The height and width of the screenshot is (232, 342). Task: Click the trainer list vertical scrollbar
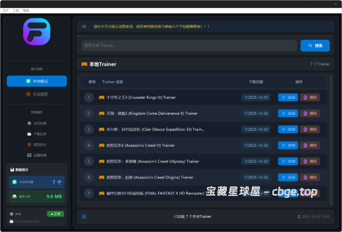pos(331,139)
